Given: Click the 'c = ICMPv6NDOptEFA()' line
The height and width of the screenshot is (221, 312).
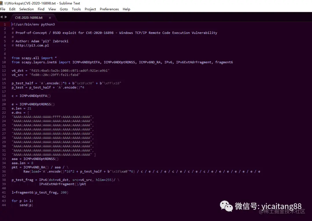Looking at the screenshot, I should click(31, 96).
